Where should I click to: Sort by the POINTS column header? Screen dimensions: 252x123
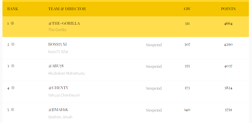point(228,9)
